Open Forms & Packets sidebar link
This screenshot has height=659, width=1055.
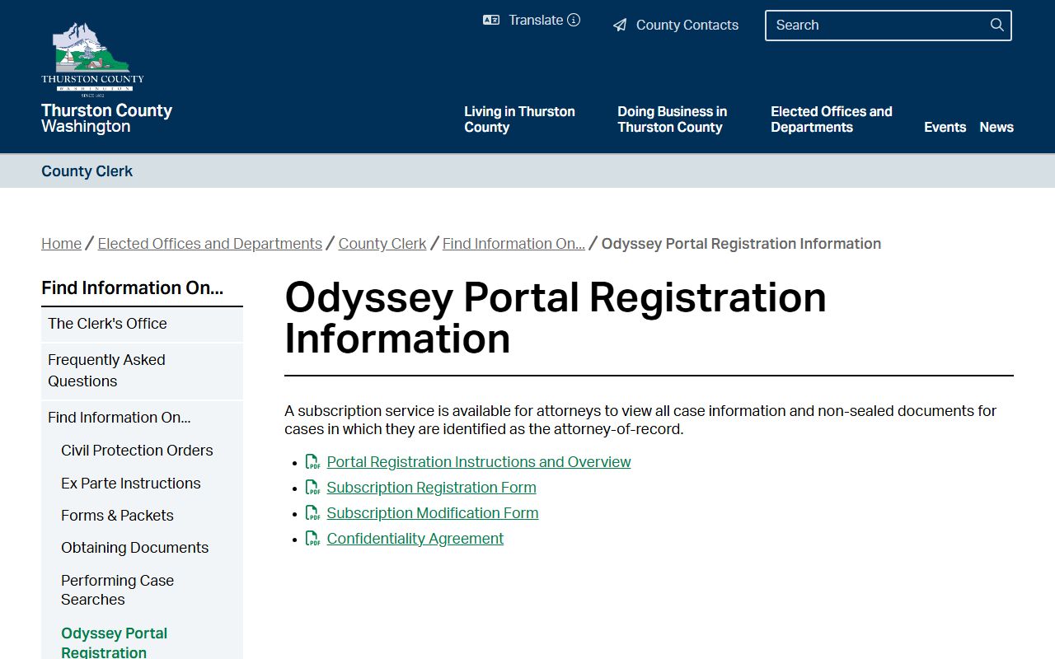click(x=117, y=516)
